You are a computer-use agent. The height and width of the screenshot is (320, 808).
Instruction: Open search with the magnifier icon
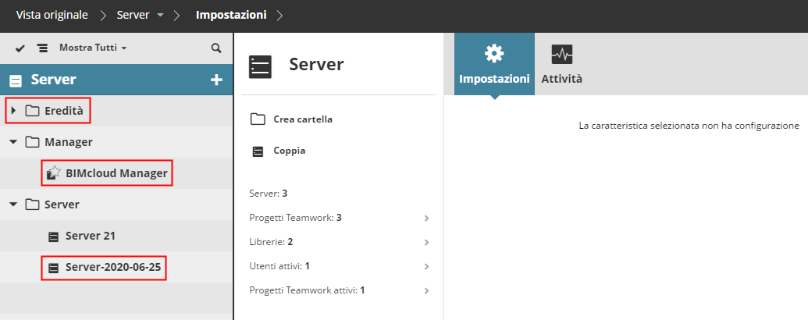216,48
